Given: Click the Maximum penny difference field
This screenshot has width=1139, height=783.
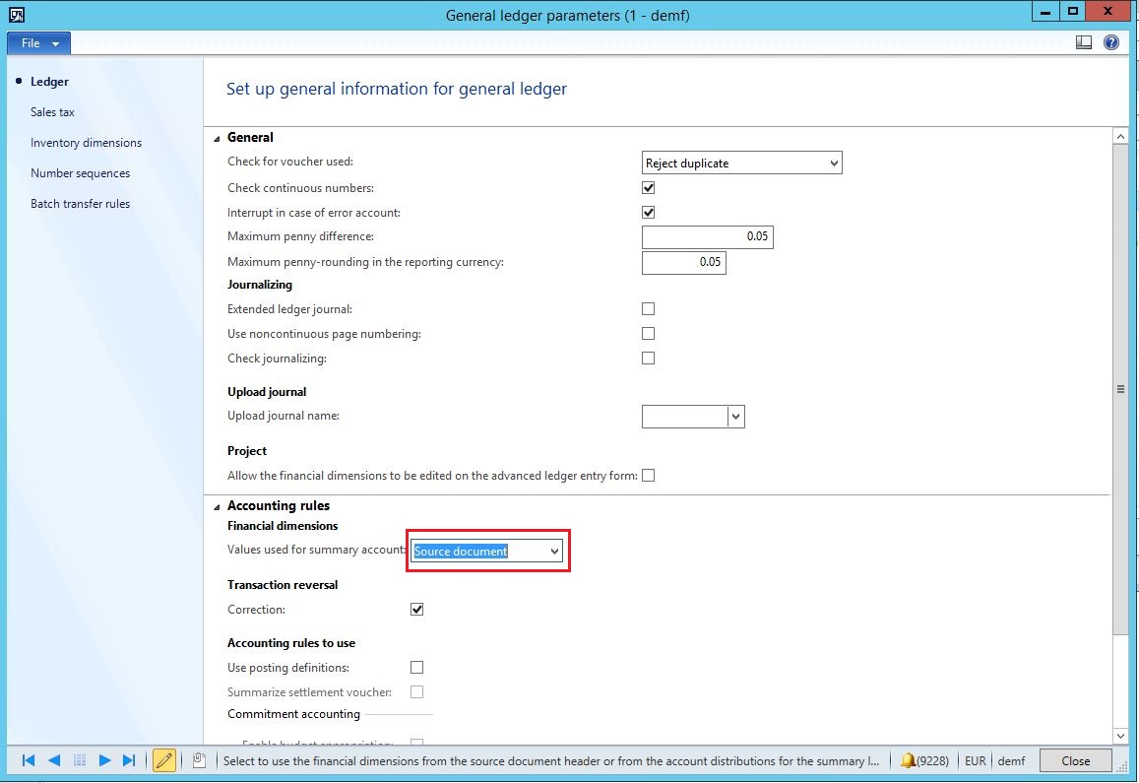Looking at the screenshot, I should [707, 237].
